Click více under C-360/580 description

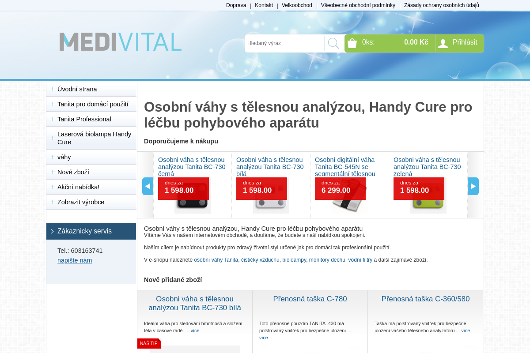coord(466,330)
